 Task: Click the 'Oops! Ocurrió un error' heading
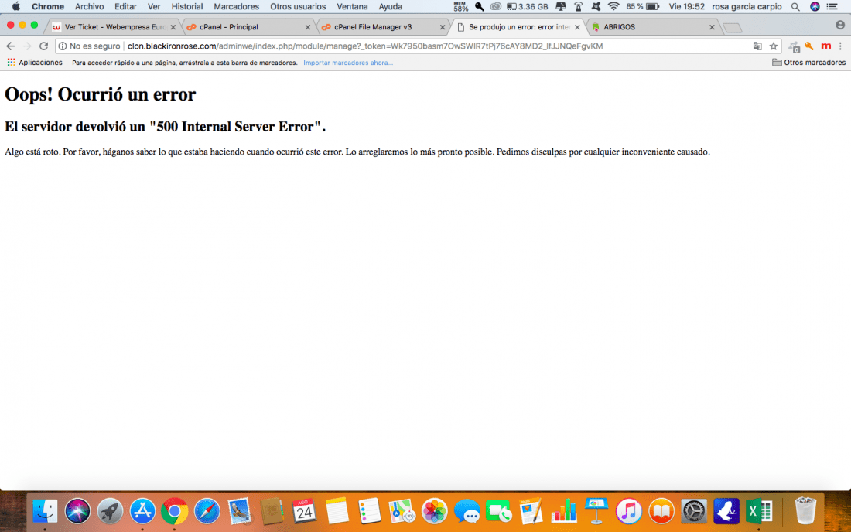[101, 94]
